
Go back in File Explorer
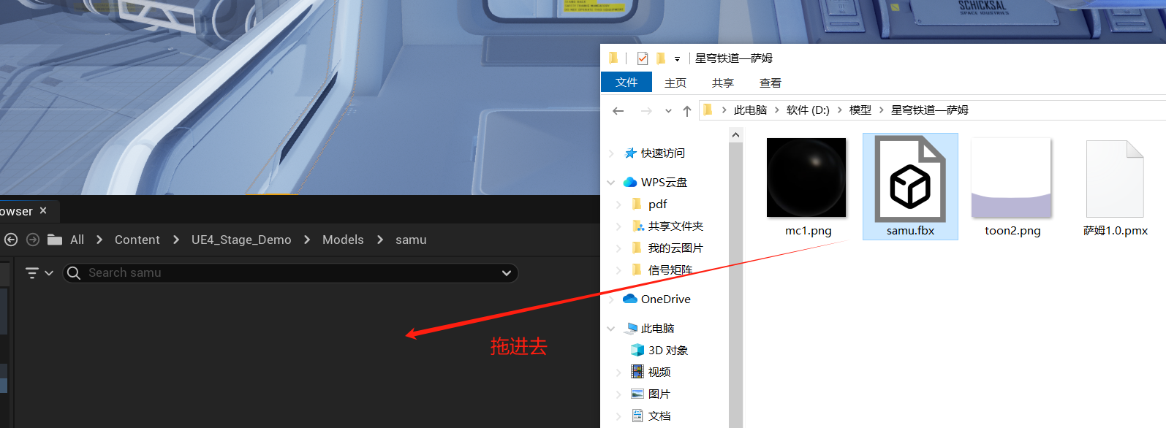tap(618, 111)
